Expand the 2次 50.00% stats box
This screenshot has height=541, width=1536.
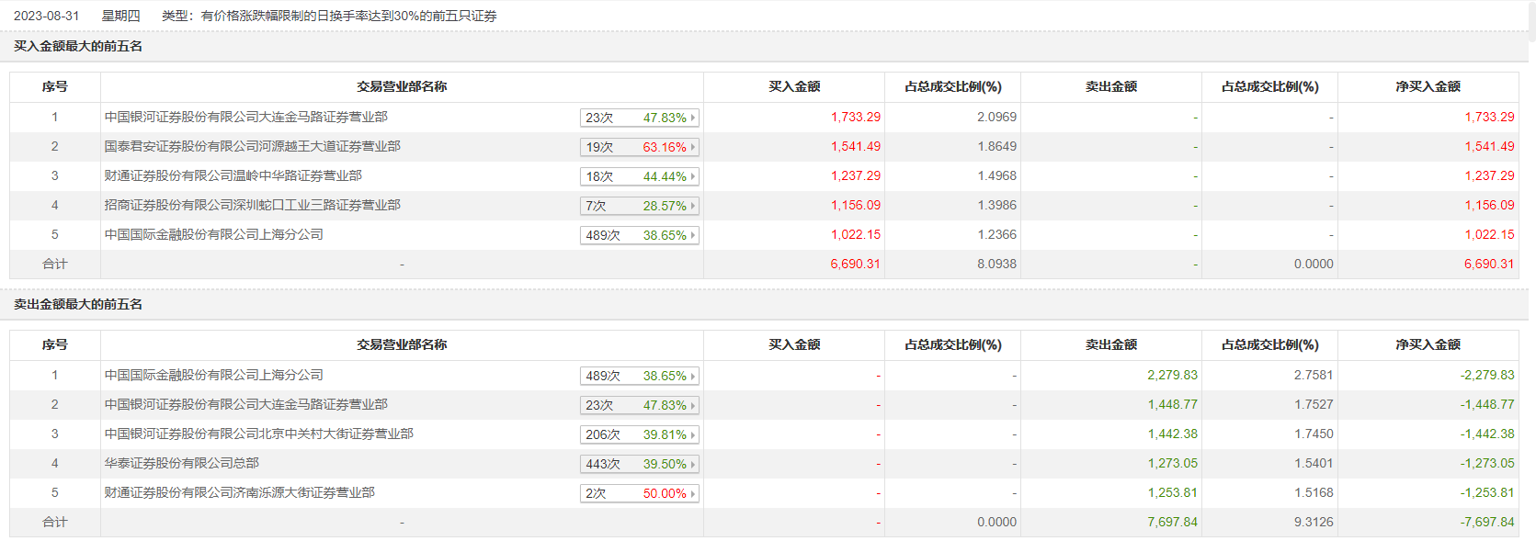pos(640,493)
